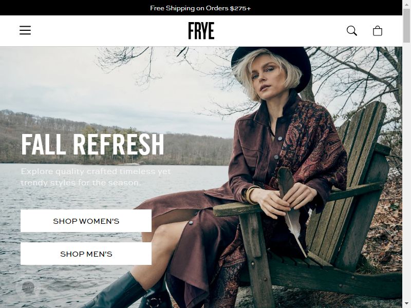Go home via the FRYE logo
This screenshot has height=308, width=411.
pyautogui.click(x=201, y=31)
